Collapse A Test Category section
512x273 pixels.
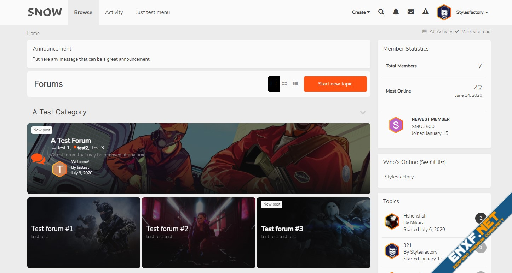click(363, 112)
